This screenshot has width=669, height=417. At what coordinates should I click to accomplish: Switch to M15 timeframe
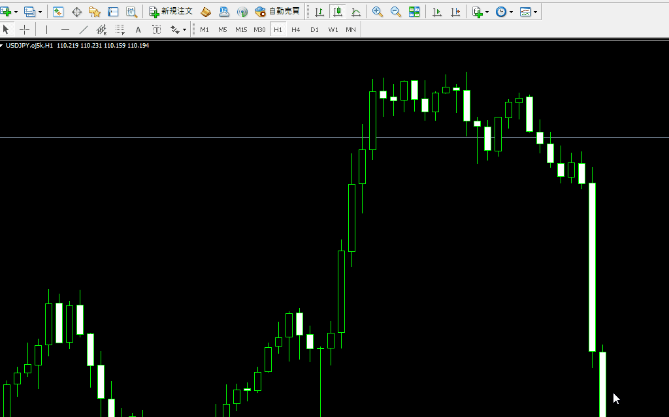coord(241,29)
